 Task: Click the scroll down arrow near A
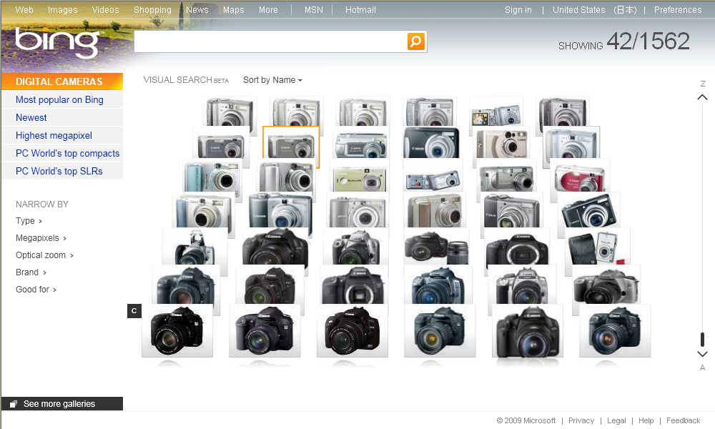[x=702, y=354]
